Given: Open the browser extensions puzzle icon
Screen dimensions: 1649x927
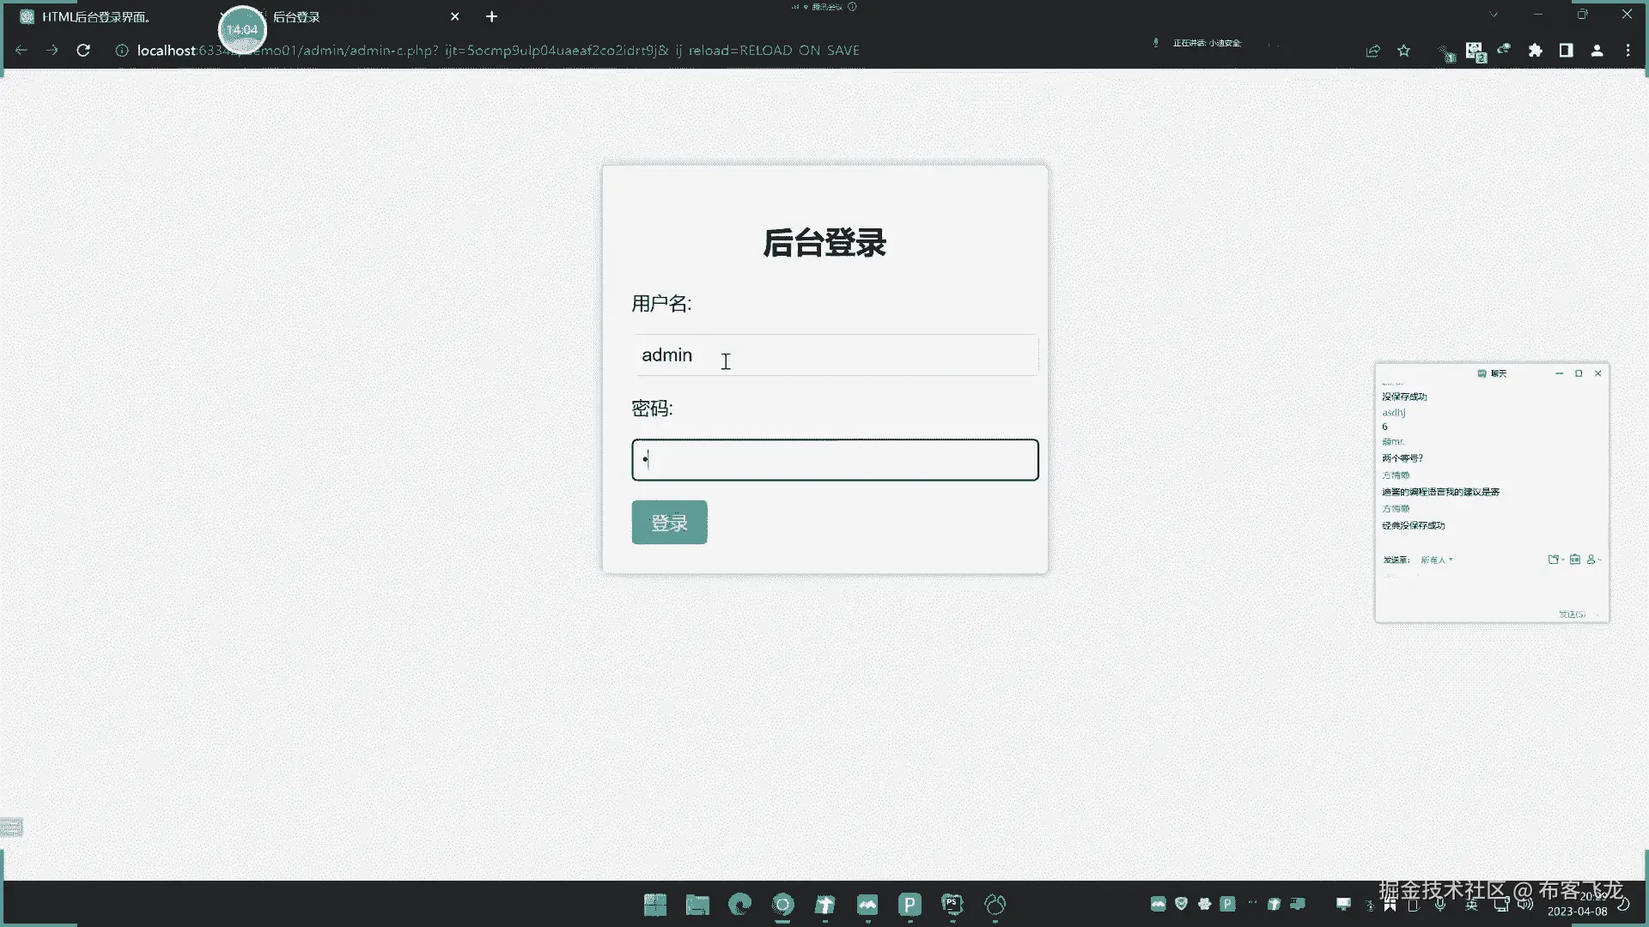Looking at the screenshot, I should tap(1535, 51).
